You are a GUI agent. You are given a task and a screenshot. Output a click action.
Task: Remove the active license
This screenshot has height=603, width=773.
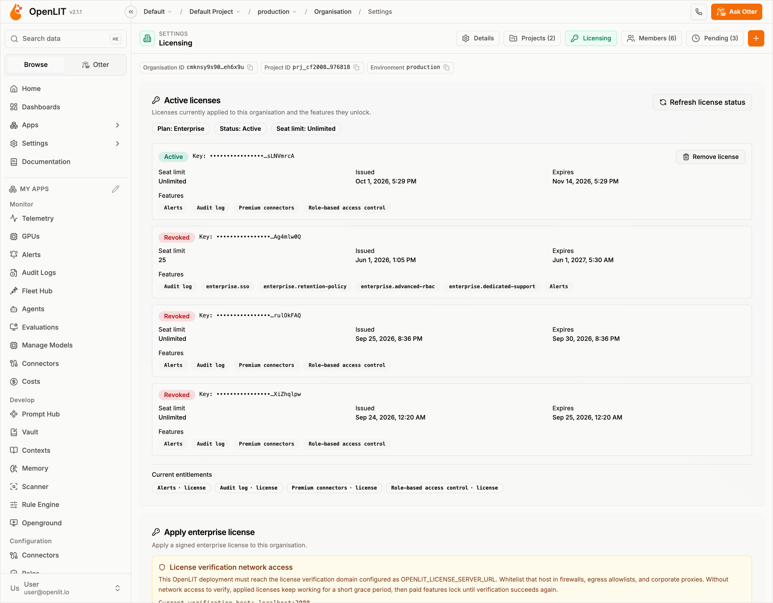point(710,157)
